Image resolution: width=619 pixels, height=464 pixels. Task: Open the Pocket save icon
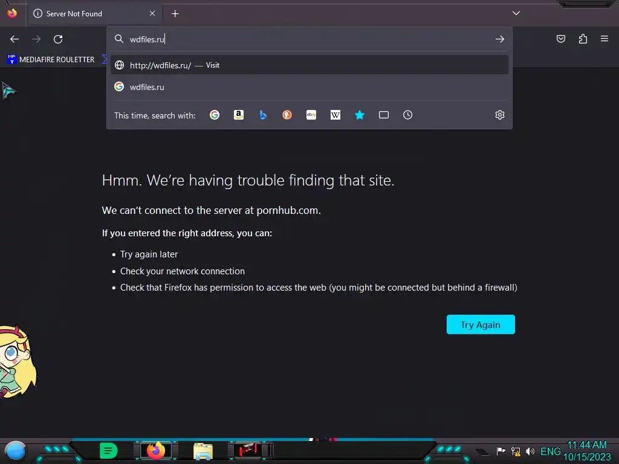pyautogui.click(x=560, y=39)
